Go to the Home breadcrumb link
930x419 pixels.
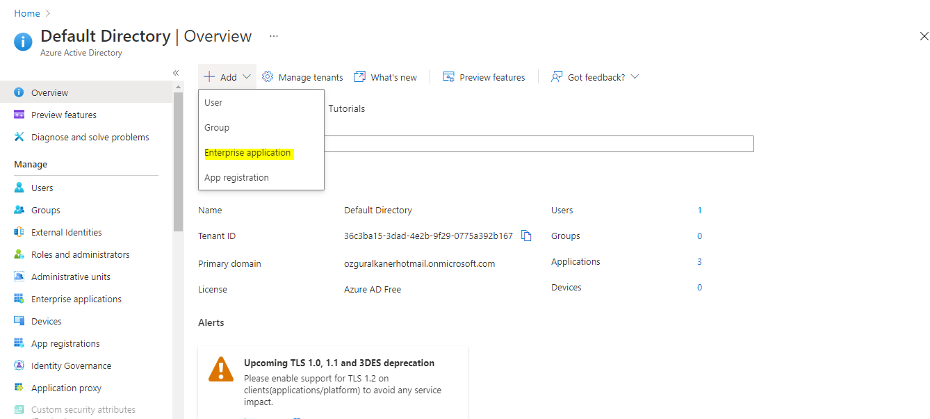click(x=27, y=13)
